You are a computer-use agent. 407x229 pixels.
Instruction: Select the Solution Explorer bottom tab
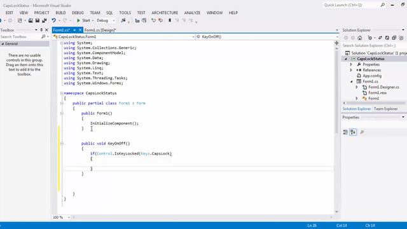[x=357, y=109]
